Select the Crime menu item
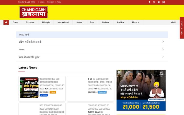Image resolution: width=184 pixels, height=115 pixels. click(x=15, y=22)
